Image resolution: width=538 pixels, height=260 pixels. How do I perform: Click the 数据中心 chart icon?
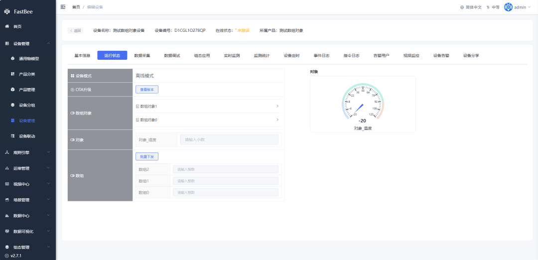click(7, 216)
